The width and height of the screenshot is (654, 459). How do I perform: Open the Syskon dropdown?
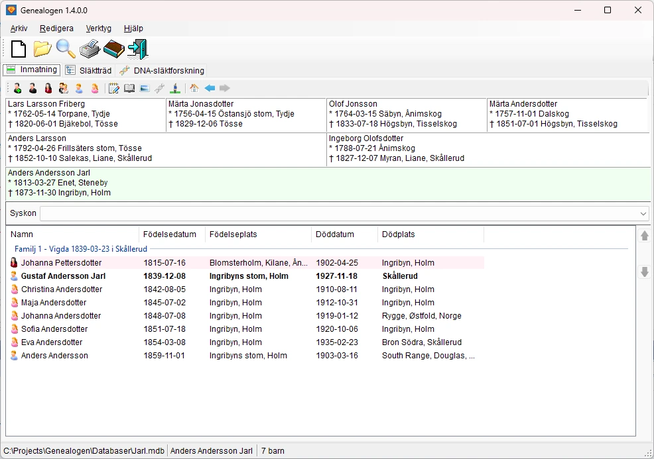pos(643,214)
